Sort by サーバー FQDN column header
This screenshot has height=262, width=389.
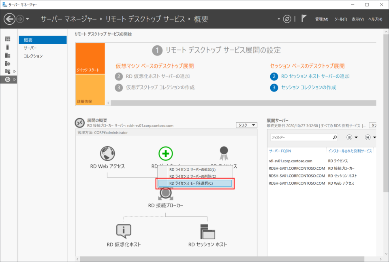click(x=280, y=151)
